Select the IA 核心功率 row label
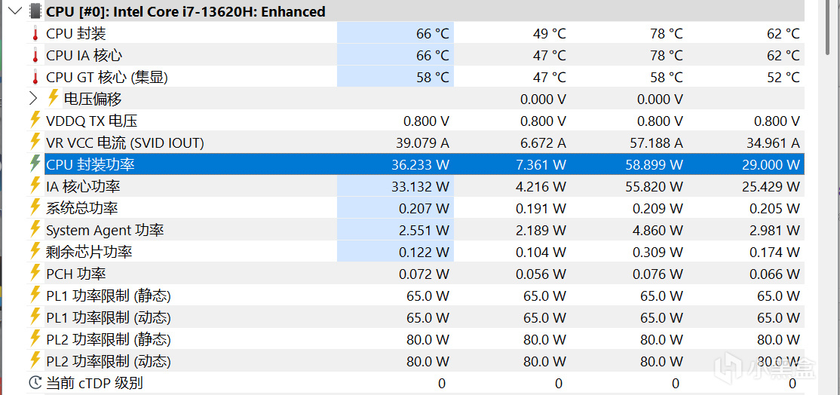The height and width of the screenshot is (395, 840). coord(83,186)
